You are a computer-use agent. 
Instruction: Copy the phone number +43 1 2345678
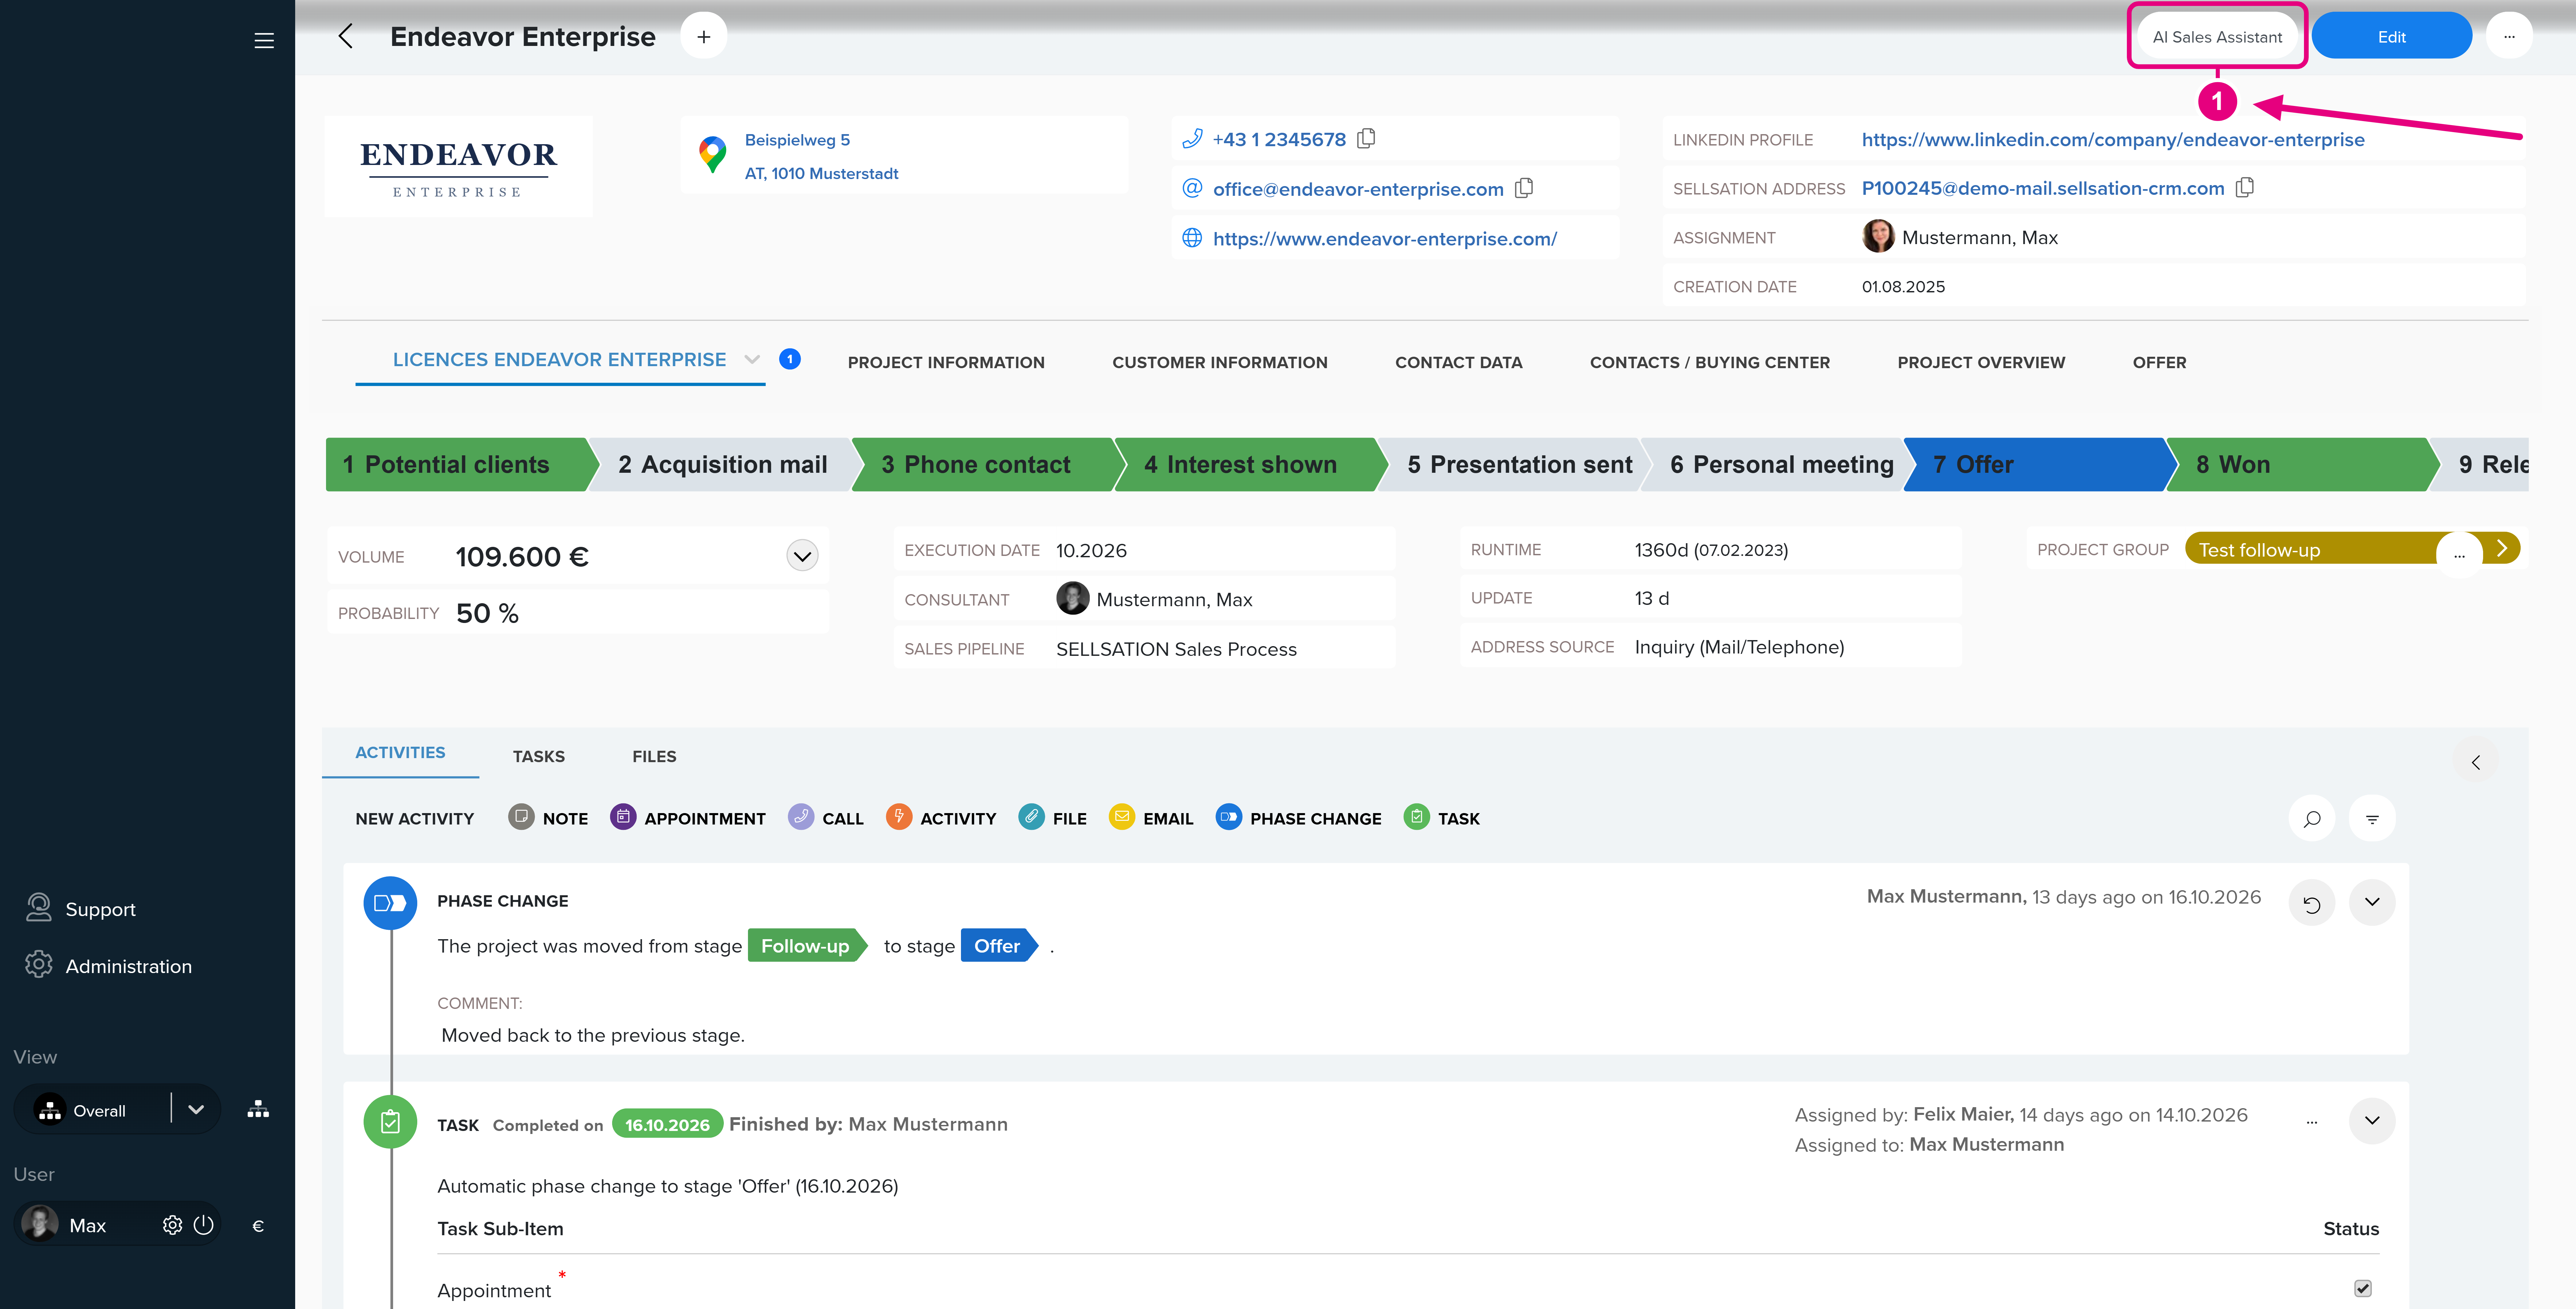[1366, 139]
